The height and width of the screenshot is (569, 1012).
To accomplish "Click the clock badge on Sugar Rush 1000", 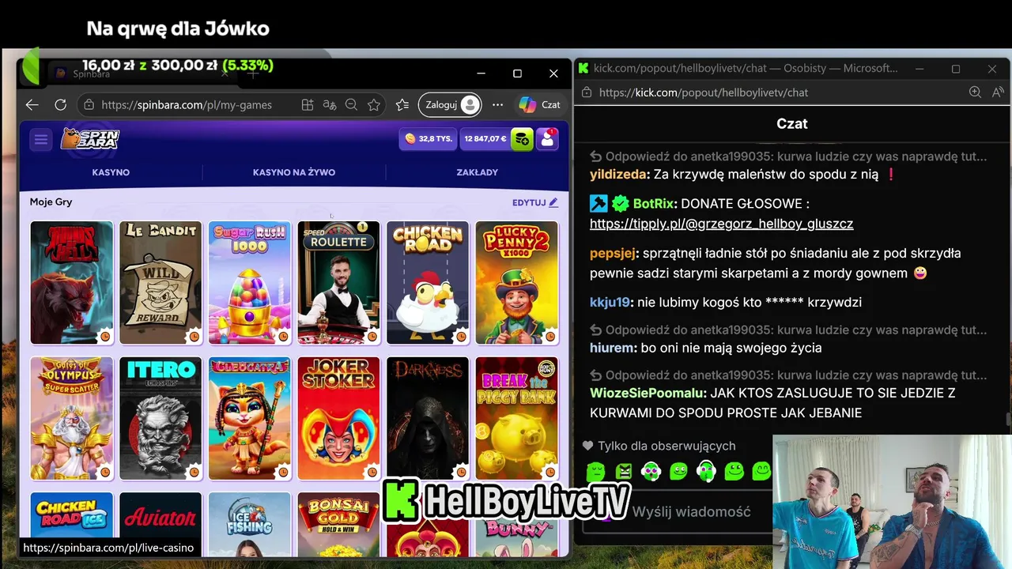I will pyautogui.click(x=283, y=337).
